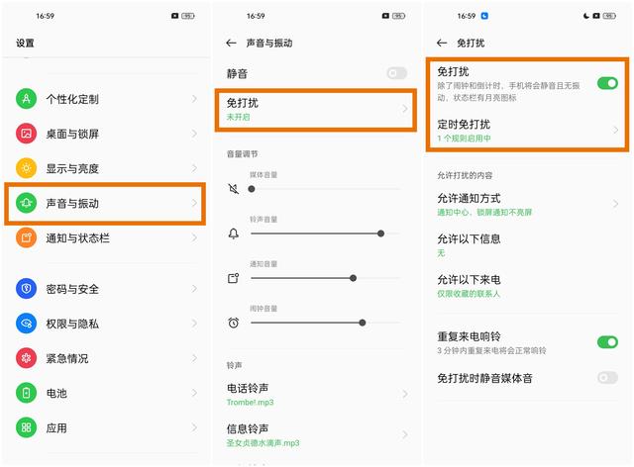Tap the Volume (音量调节) section header
The image size is (634, 467).
(x=242, y=154)
